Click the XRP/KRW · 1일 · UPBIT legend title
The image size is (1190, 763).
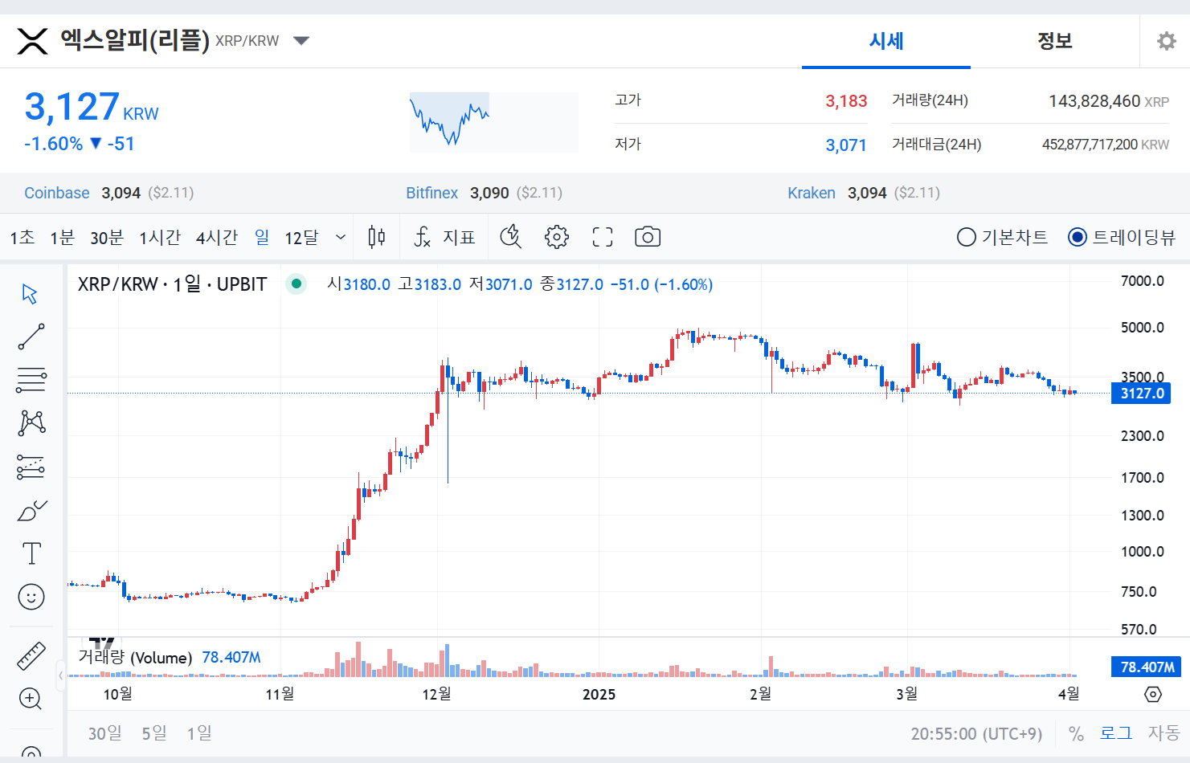pyautogui.click(x=172, y=284)
